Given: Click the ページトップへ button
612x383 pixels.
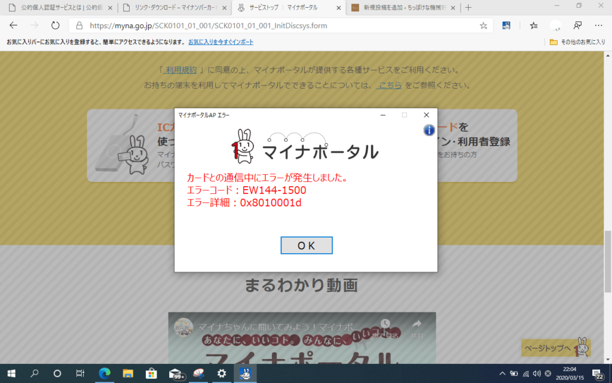Looking at the screenshot, I should 556,348.
